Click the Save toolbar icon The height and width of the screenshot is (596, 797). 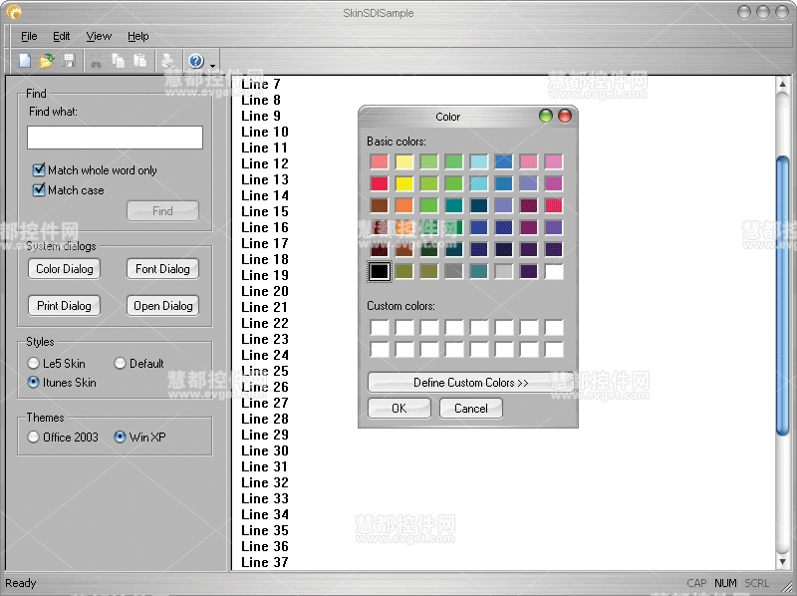[x=69, y=61]
